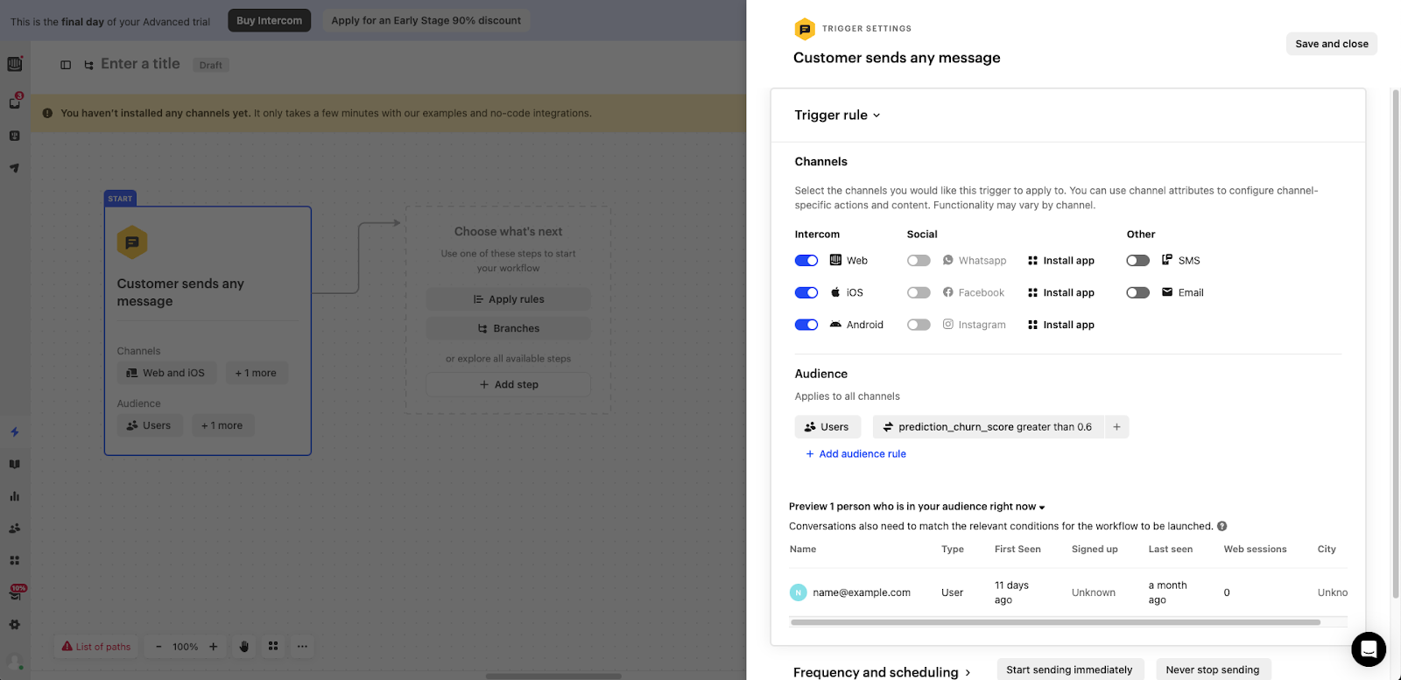Click the Enter a title field
Viewport: 1401px width, 680px height.
coord(140,64)
